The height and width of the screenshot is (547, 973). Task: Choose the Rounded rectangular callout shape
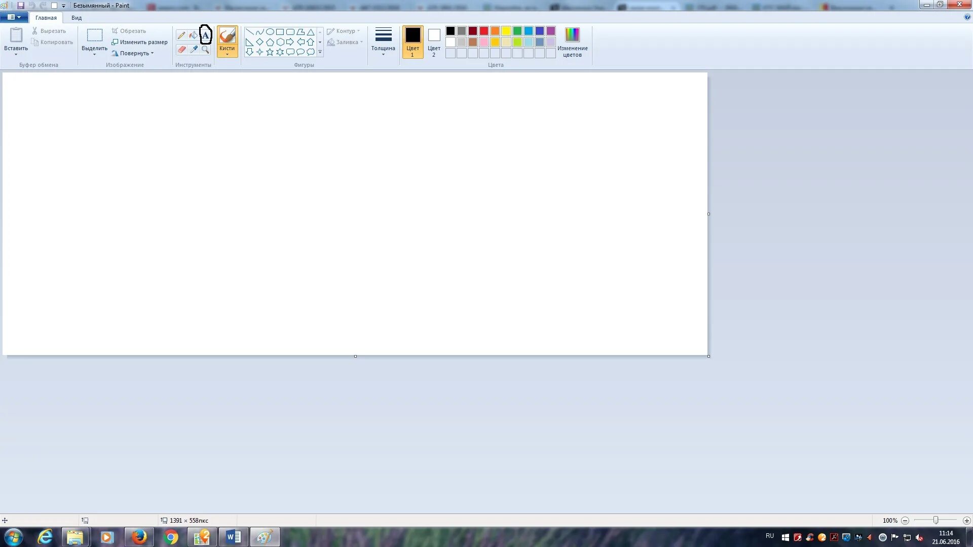[290, 52]
